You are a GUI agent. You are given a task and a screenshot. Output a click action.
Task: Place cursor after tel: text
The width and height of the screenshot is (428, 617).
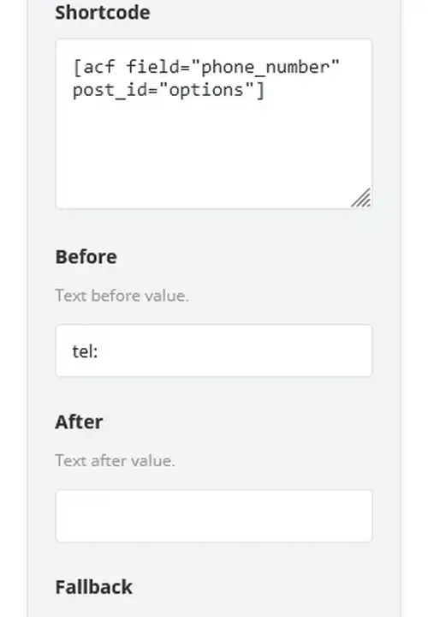tap(98, 351)
